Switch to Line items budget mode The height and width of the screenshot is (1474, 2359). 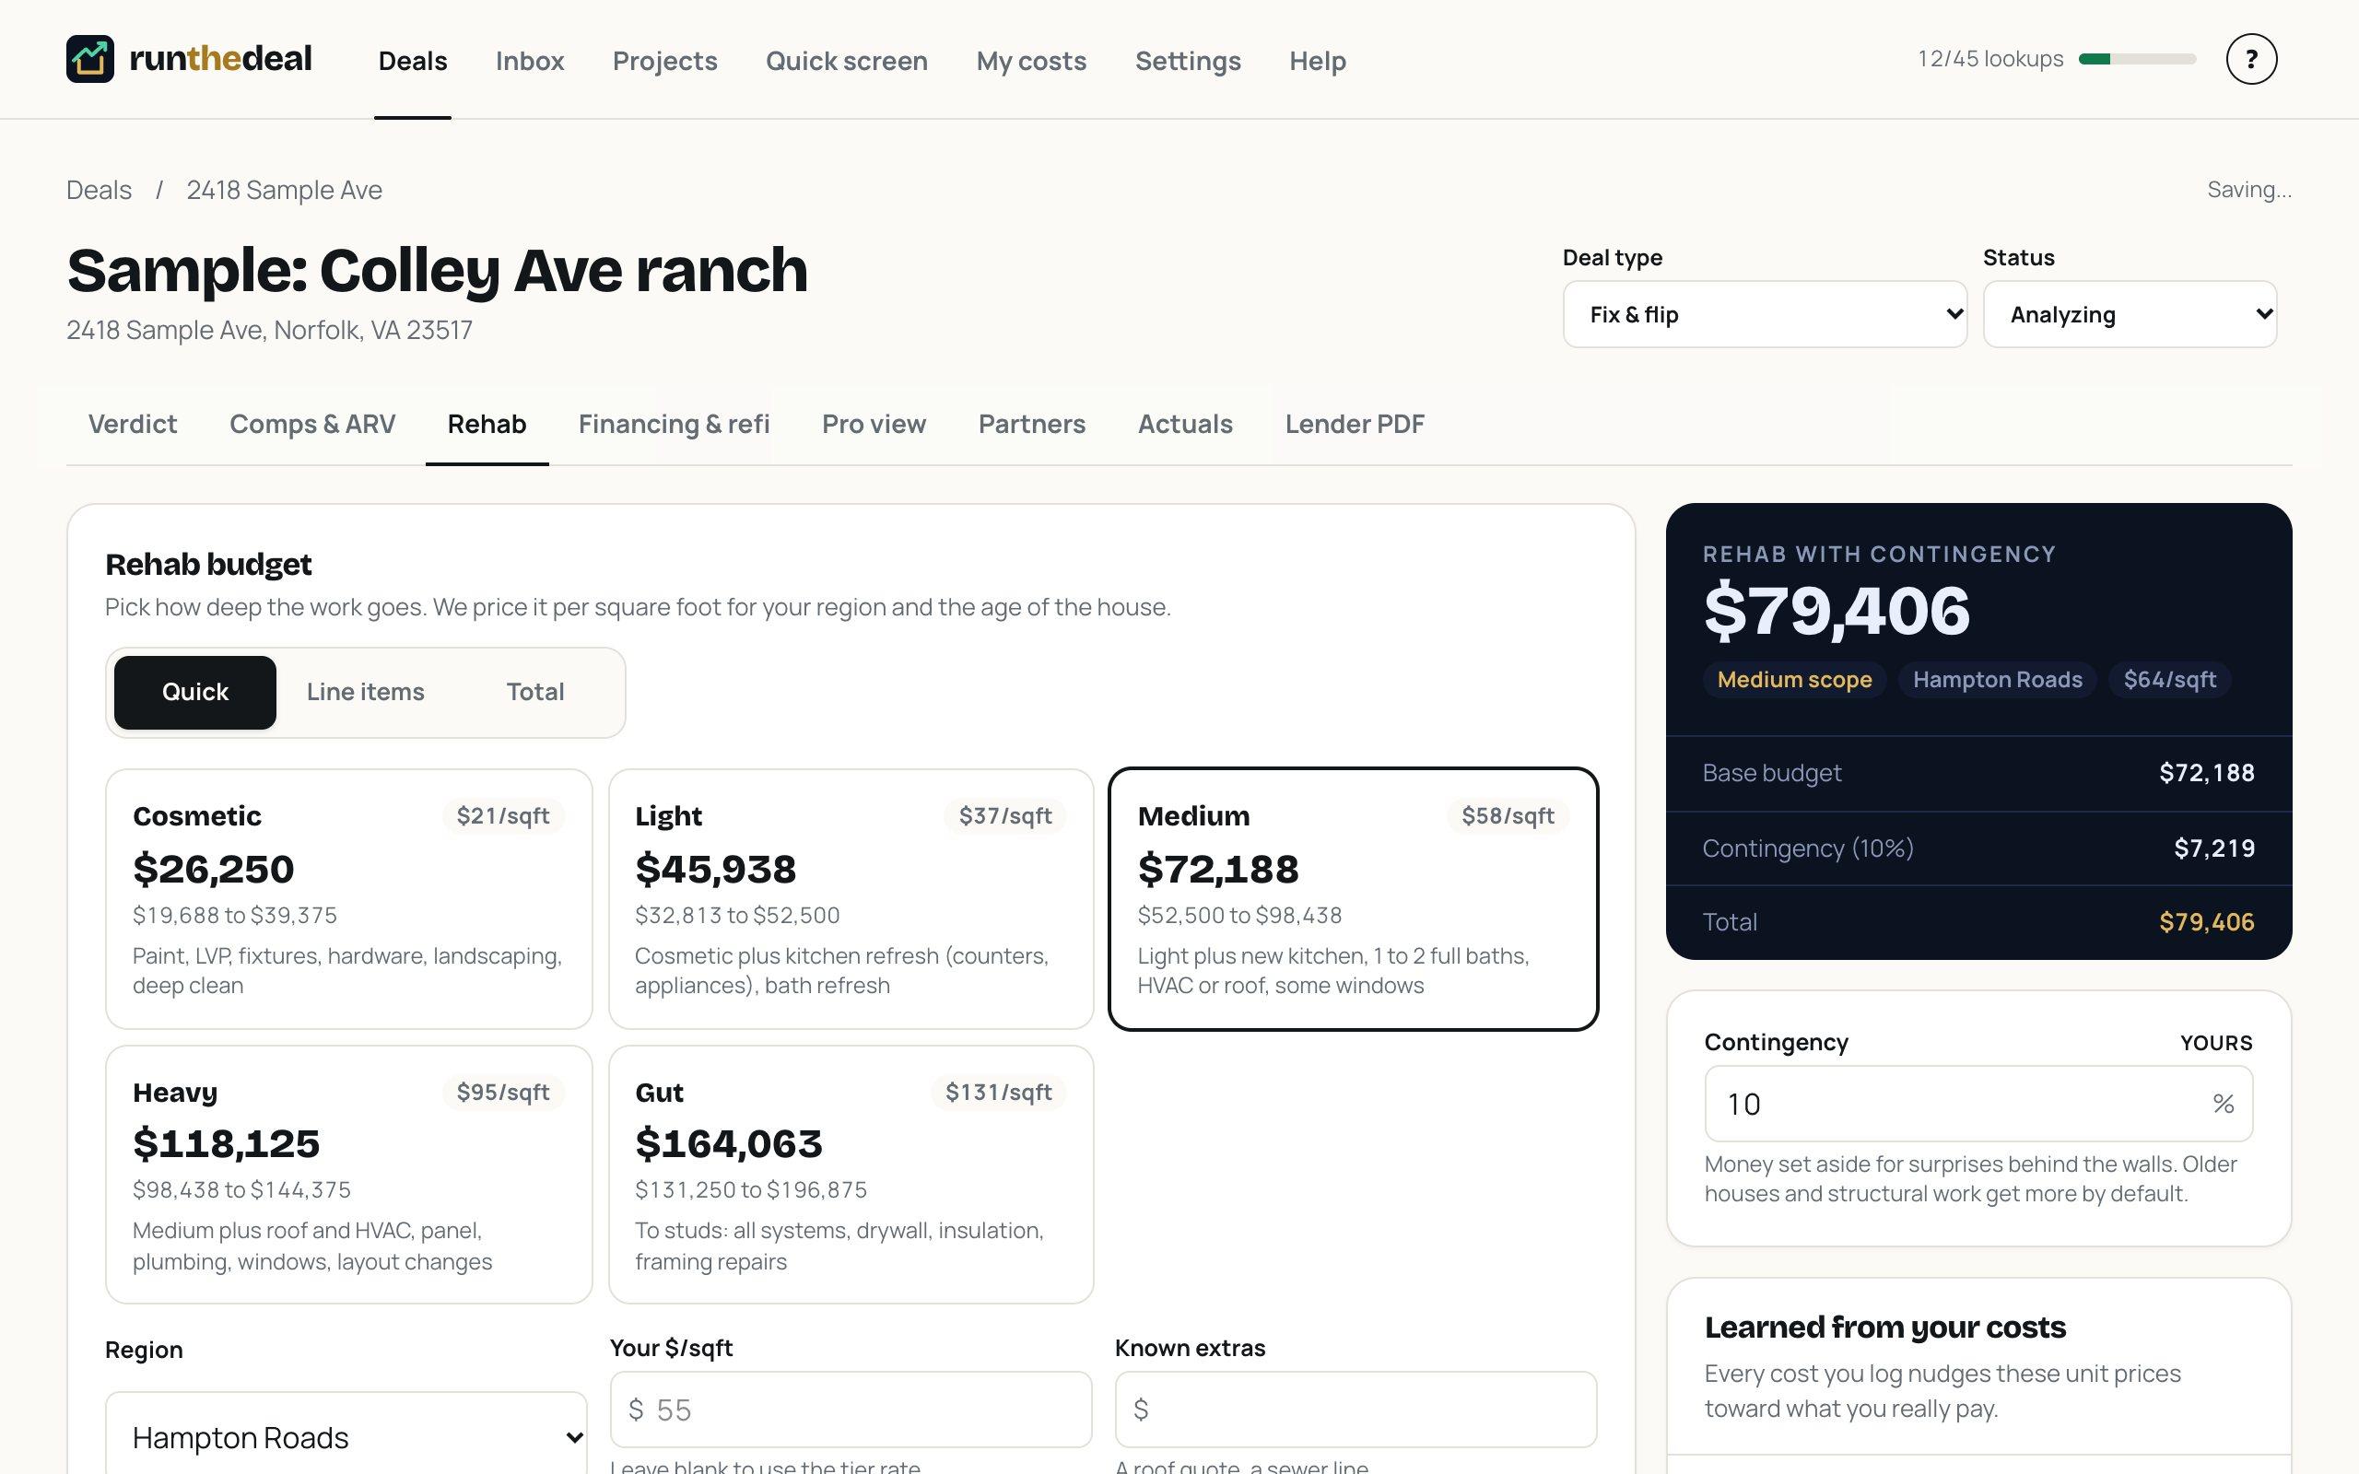tap(366, 692)
